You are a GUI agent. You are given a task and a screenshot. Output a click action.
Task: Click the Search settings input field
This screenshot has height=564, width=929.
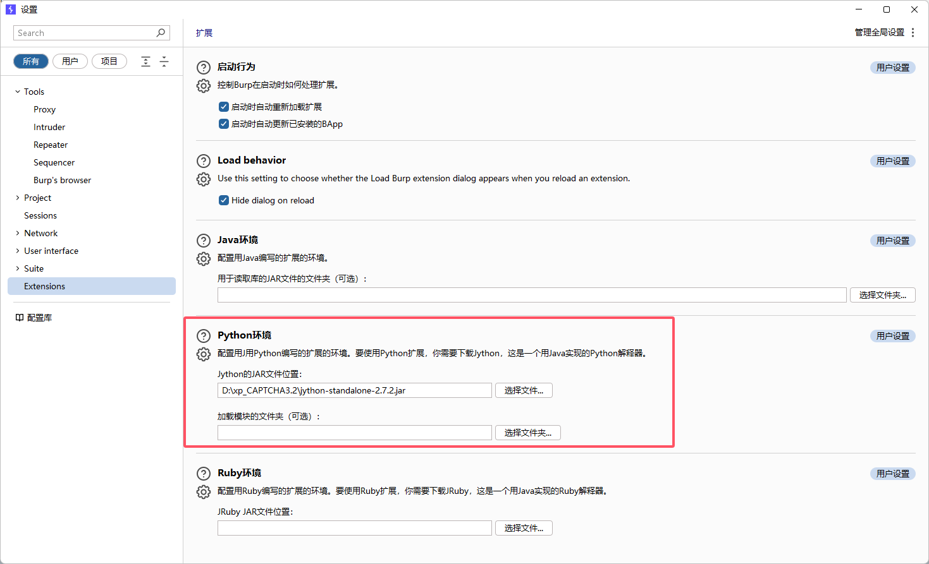click(x=85, y=33)
